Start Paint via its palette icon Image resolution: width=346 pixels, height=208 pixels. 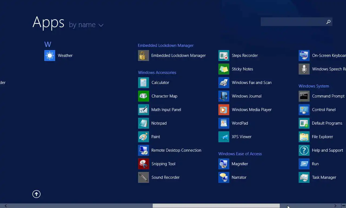(144, 137)
